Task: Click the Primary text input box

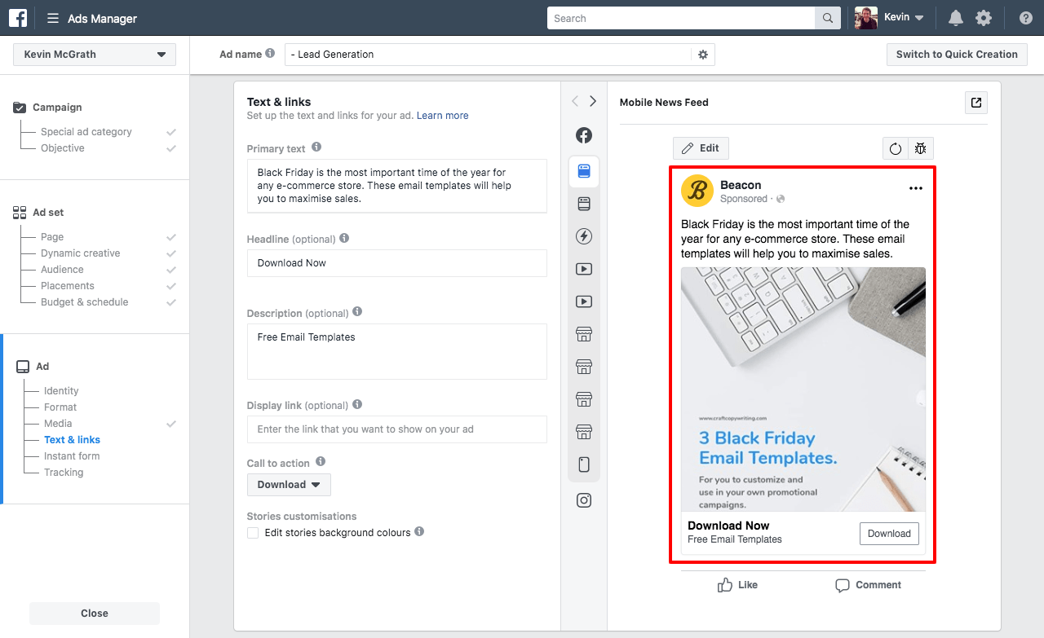Action: pos(397,186)
